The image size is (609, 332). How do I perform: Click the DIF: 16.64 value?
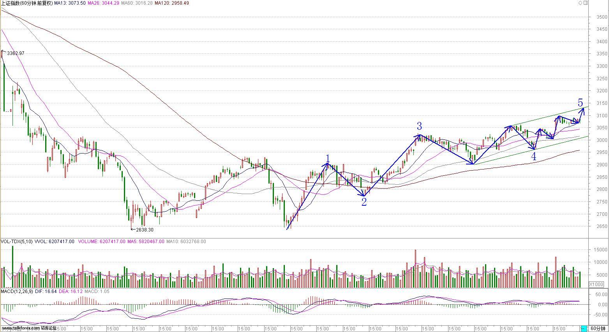(x=46, y=291)
